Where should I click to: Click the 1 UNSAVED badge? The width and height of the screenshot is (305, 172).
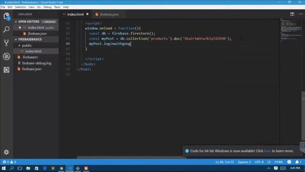click(x=49, y=21)
